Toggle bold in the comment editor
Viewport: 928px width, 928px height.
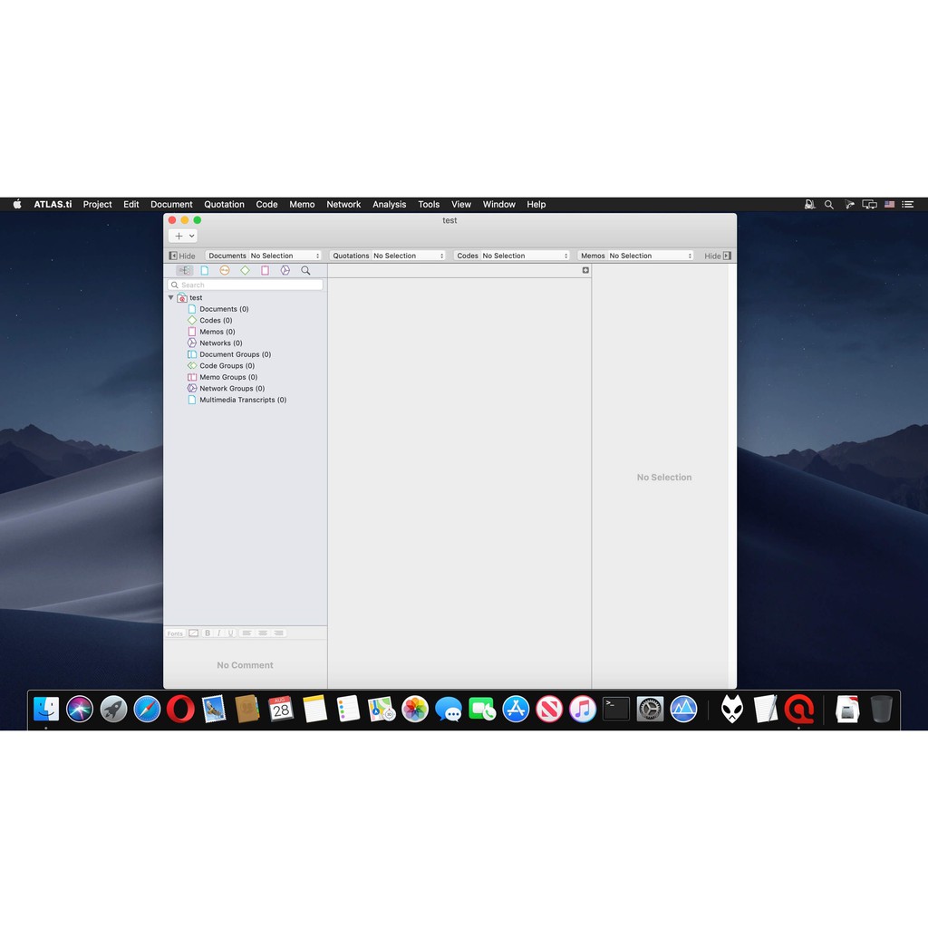coord(208,633)
